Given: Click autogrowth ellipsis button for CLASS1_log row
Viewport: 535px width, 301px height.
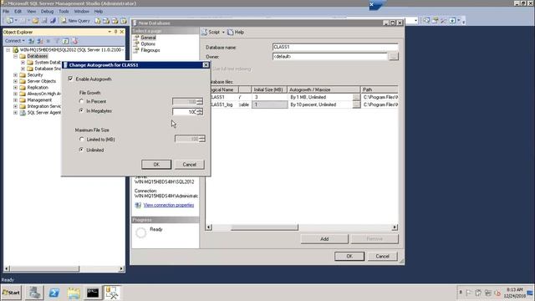Looking at the screenshot, I should (x=356, y=105).
